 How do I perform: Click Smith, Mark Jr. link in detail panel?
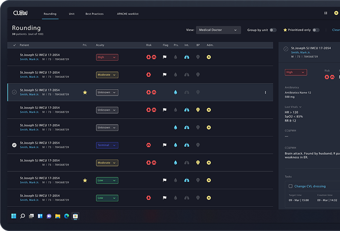click(301, 52)
